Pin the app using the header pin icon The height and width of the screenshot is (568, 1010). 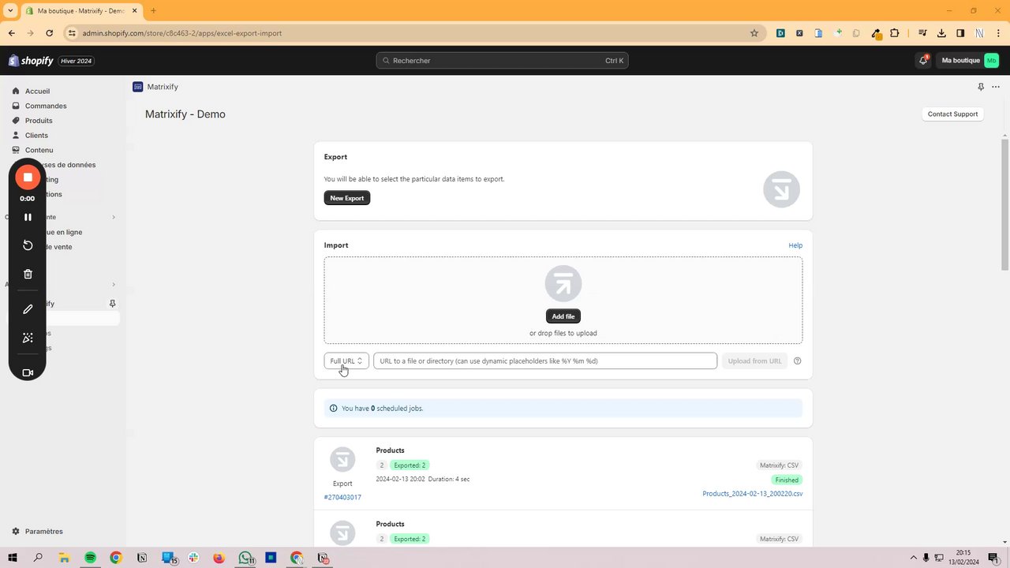(x=981, y=87)
